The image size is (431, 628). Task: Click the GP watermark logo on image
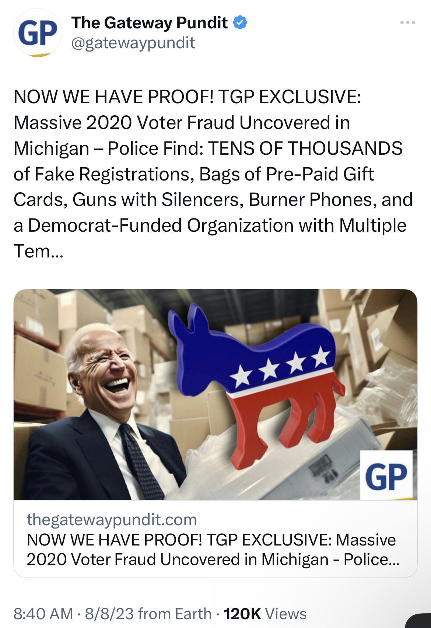pos(386,476)
